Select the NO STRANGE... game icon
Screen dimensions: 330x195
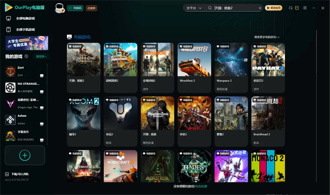(10, 88)
